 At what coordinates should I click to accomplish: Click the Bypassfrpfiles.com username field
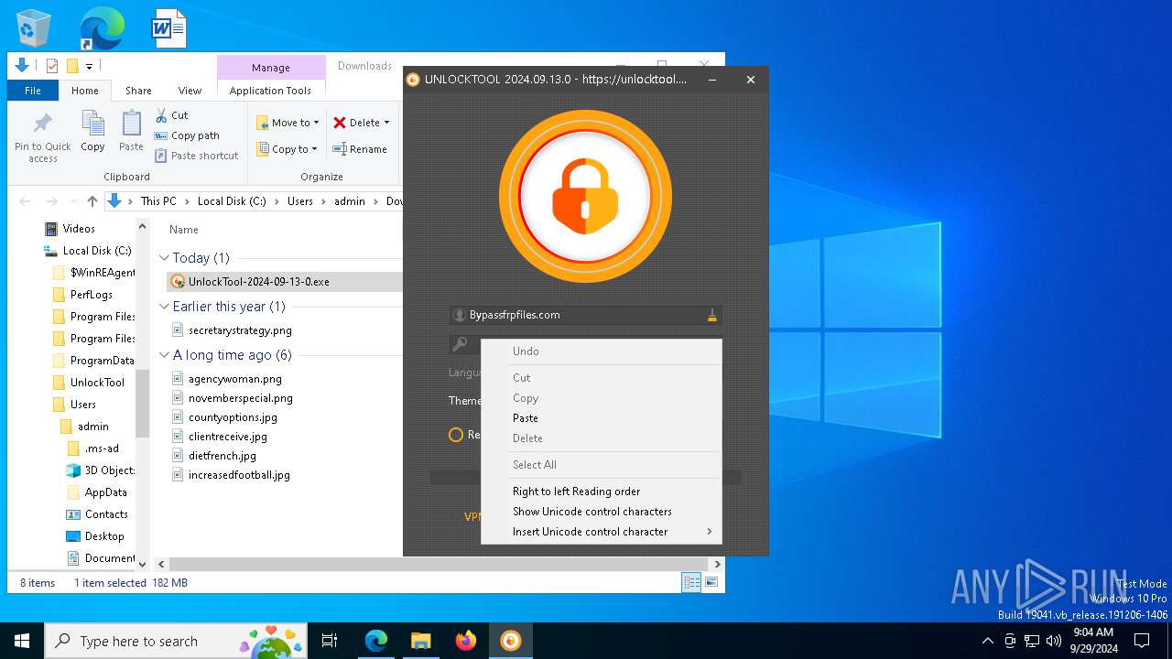coord(586,315)
